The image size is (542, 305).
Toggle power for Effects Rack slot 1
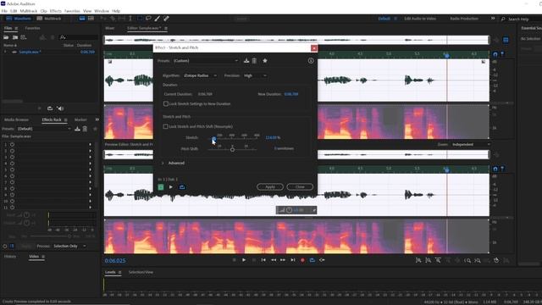click(12, 145)
